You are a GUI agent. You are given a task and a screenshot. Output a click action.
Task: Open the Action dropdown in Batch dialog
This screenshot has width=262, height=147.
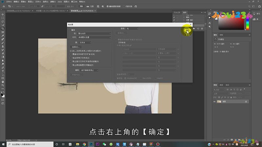tap(94, 37)
